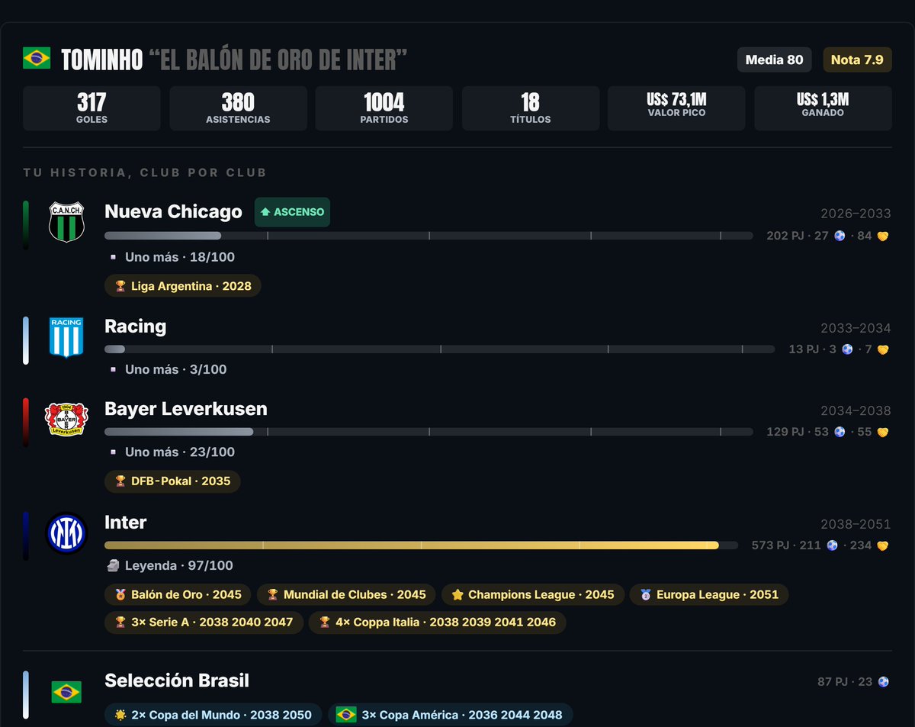The width and height of the screenshot is (915, 727).
Task: Click the Nueva Chicago club name
Action: (173, 212)
